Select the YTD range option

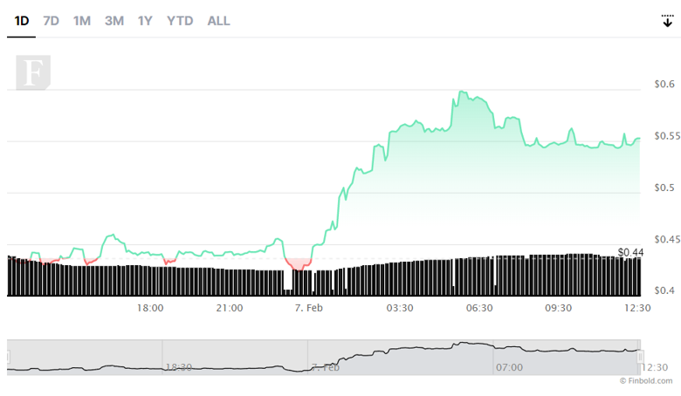click(x=180, y=20)
